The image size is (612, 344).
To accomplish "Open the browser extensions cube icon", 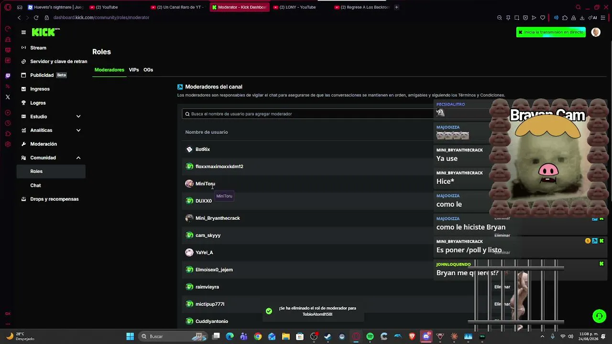I will [x=565, y=18].
